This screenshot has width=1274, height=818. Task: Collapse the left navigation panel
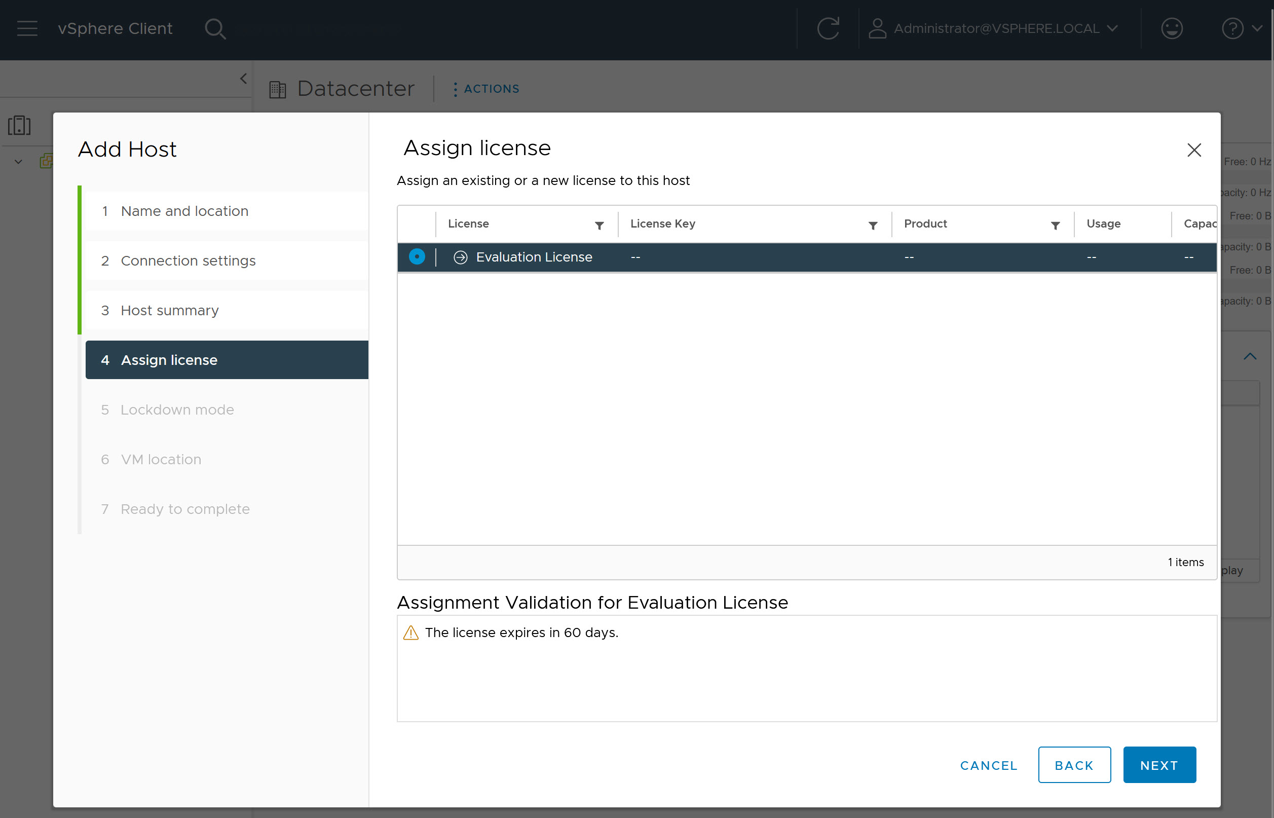(x=243, y=79)
